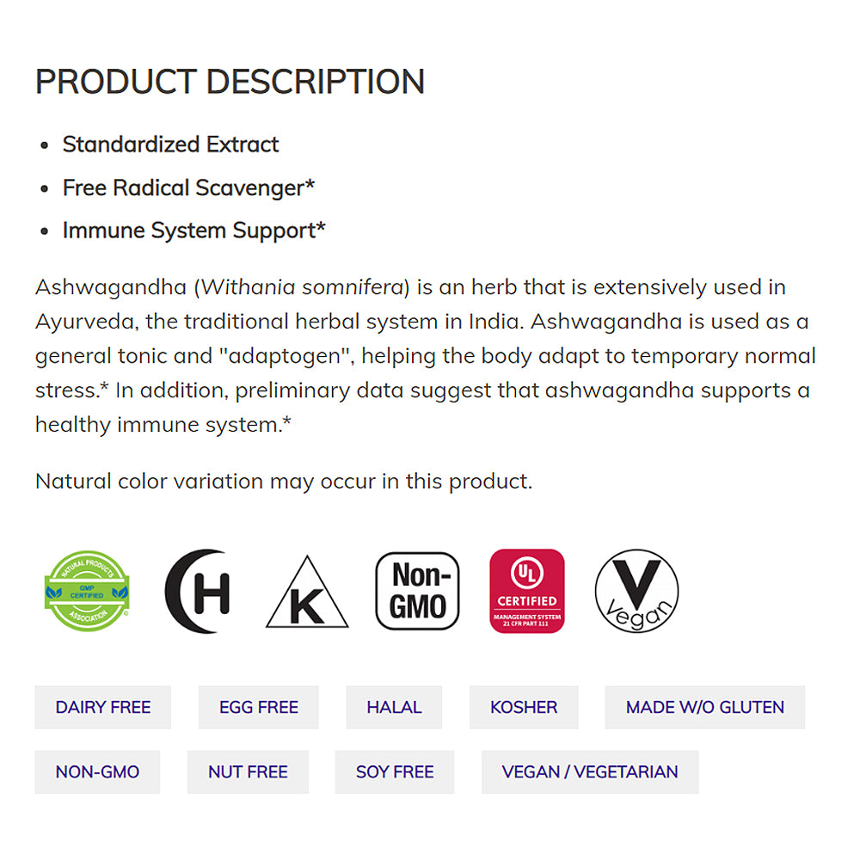Click the Immune System Support bullet text
The height and width of the screenshot is (860, 860).
tap(193, 230)
